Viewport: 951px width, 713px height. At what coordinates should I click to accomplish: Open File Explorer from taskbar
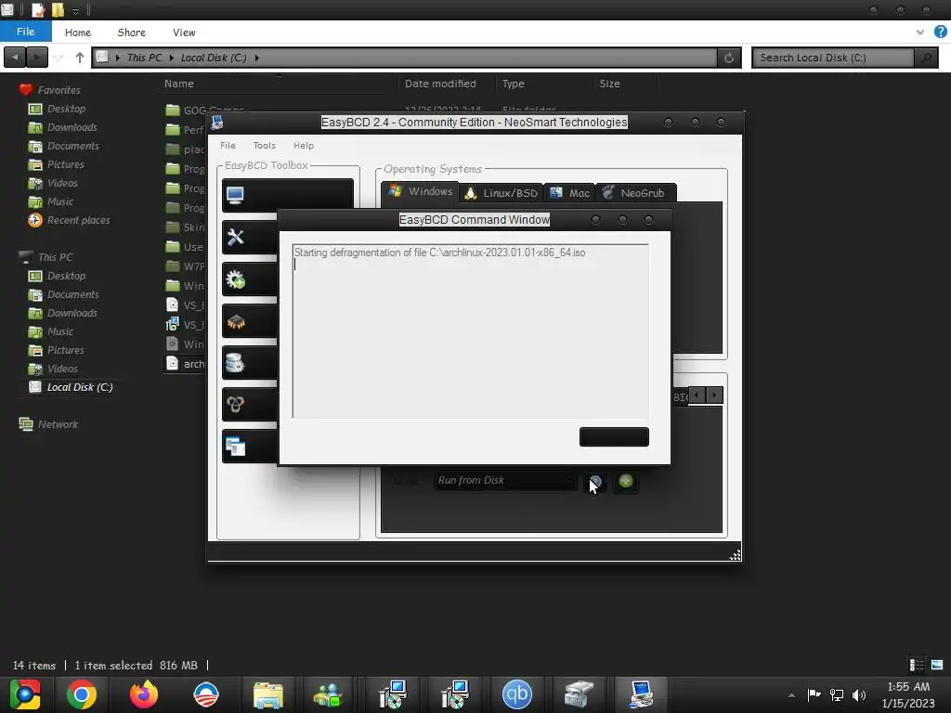268,694
